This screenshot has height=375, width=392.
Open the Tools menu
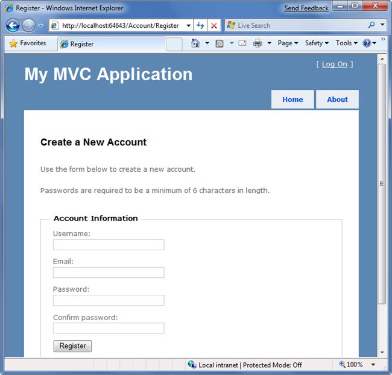point(347,43)
